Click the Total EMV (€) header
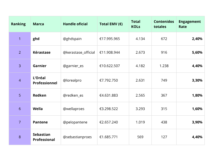The image size is (215, 161). (x=111, y=24)
